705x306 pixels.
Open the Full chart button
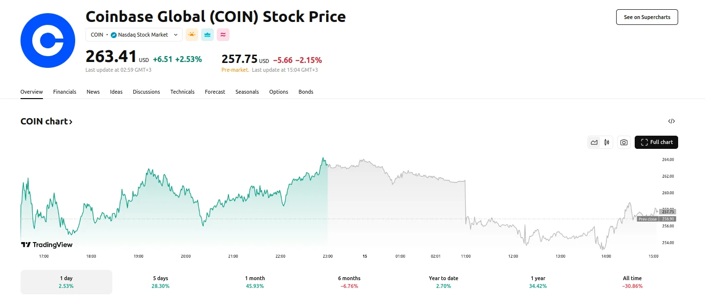click(x=656, y=143)
